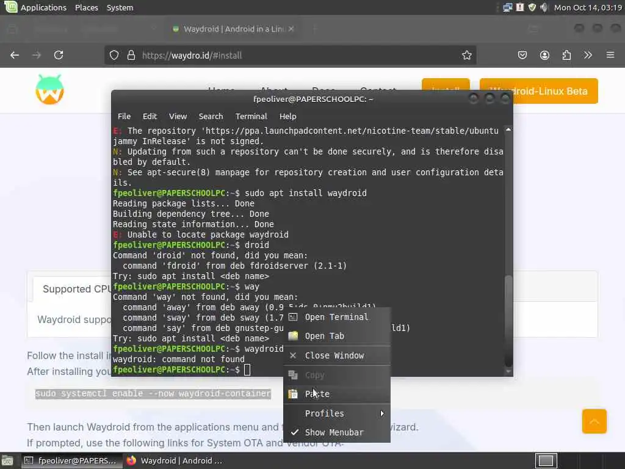Select the Waydroid browser tab
Screen dimensions: 625x469
tap(233, 29)
